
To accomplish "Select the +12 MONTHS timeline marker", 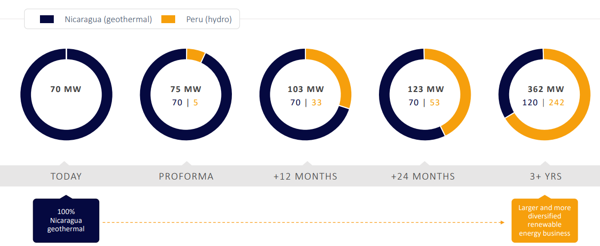I will pos(305,176).
